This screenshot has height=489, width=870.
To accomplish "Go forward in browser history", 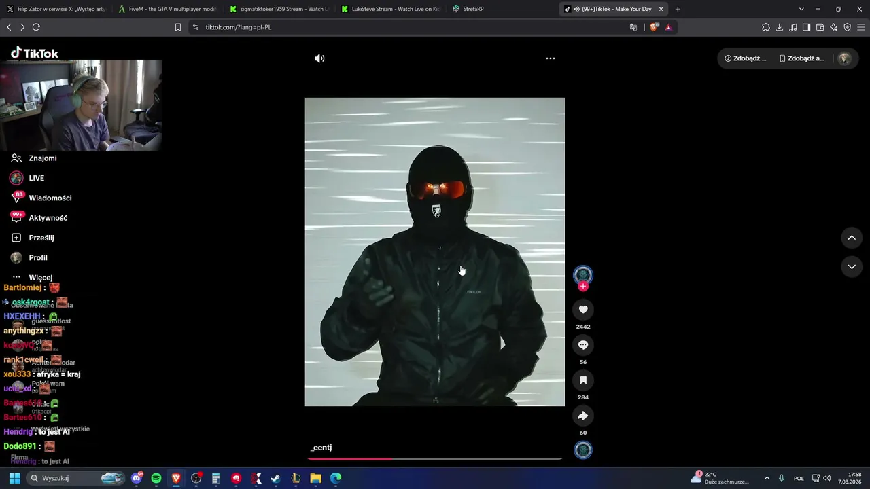I will 22,27.
